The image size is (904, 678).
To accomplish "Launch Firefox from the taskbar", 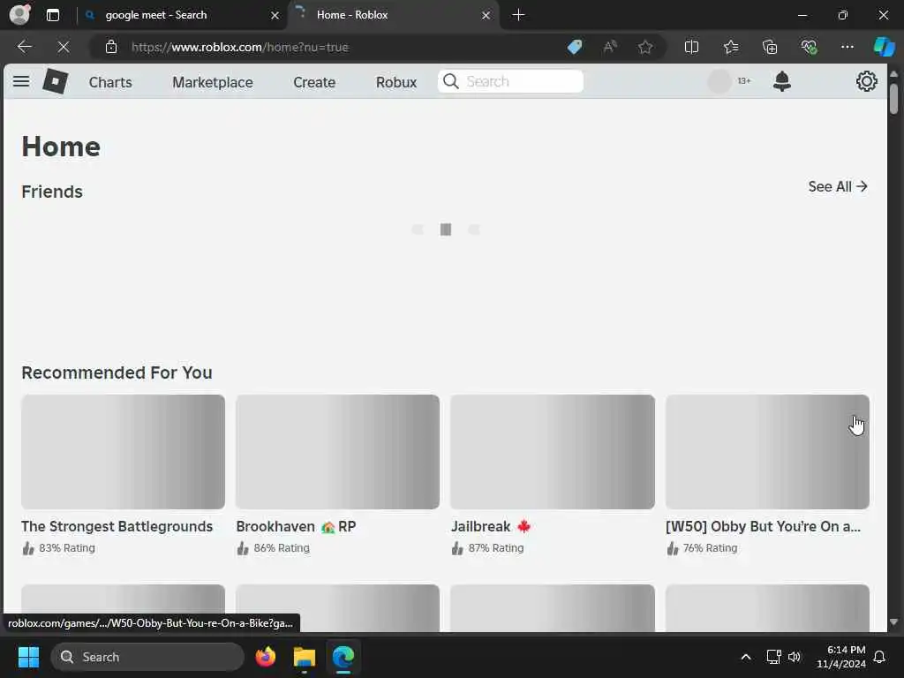I will tap(265, 657).
